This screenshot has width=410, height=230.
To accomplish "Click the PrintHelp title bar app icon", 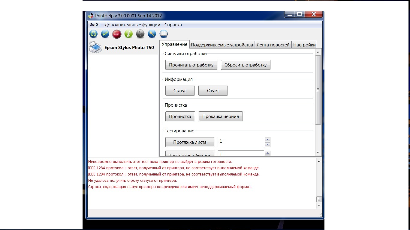I will 90,16.
